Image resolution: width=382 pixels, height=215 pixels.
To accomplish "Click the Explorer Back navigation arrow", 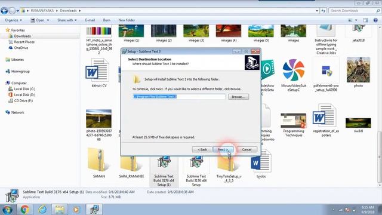I will tap(4, 11).
